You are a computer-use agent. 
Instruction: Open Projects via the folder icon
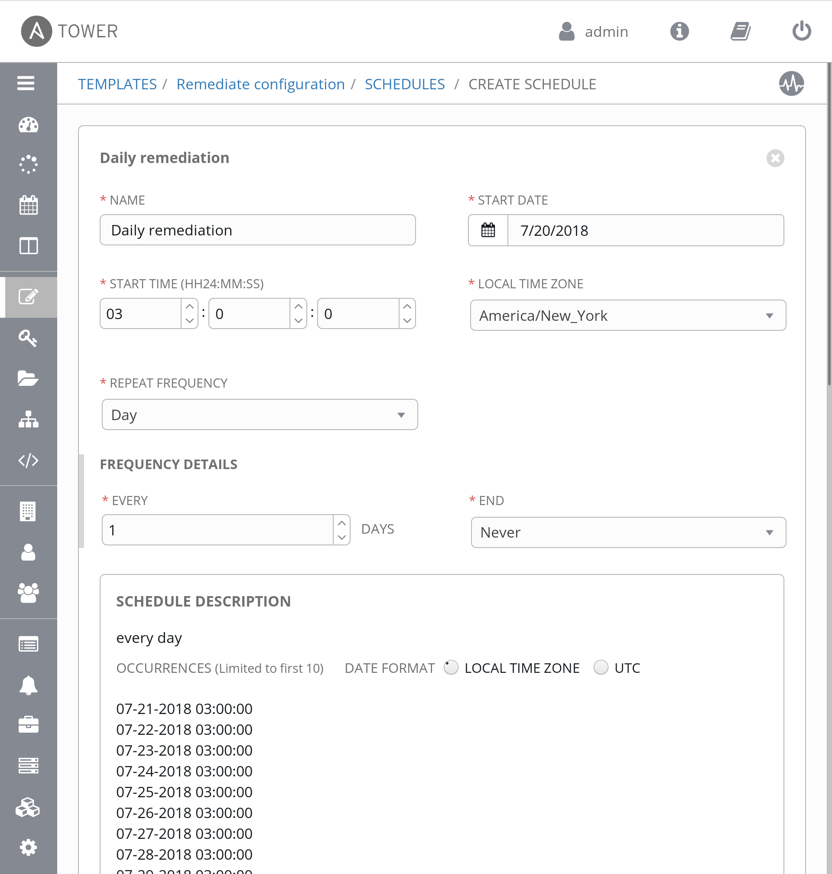pyautogui.click(x=28, y=378)
